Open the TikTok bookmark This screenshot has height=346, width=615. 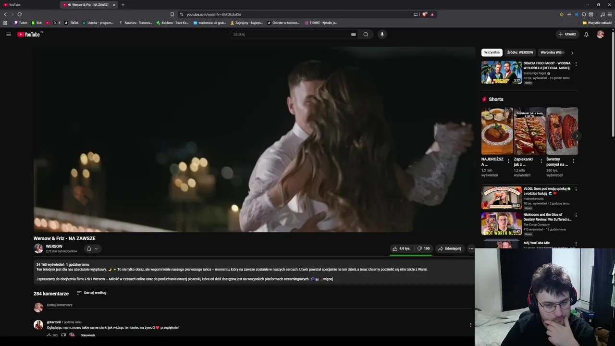coord(72,23)
